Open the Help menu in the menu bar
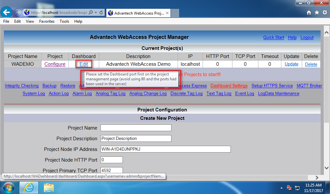This screenshot has width=330, height=194. click(x=78, y=21)
